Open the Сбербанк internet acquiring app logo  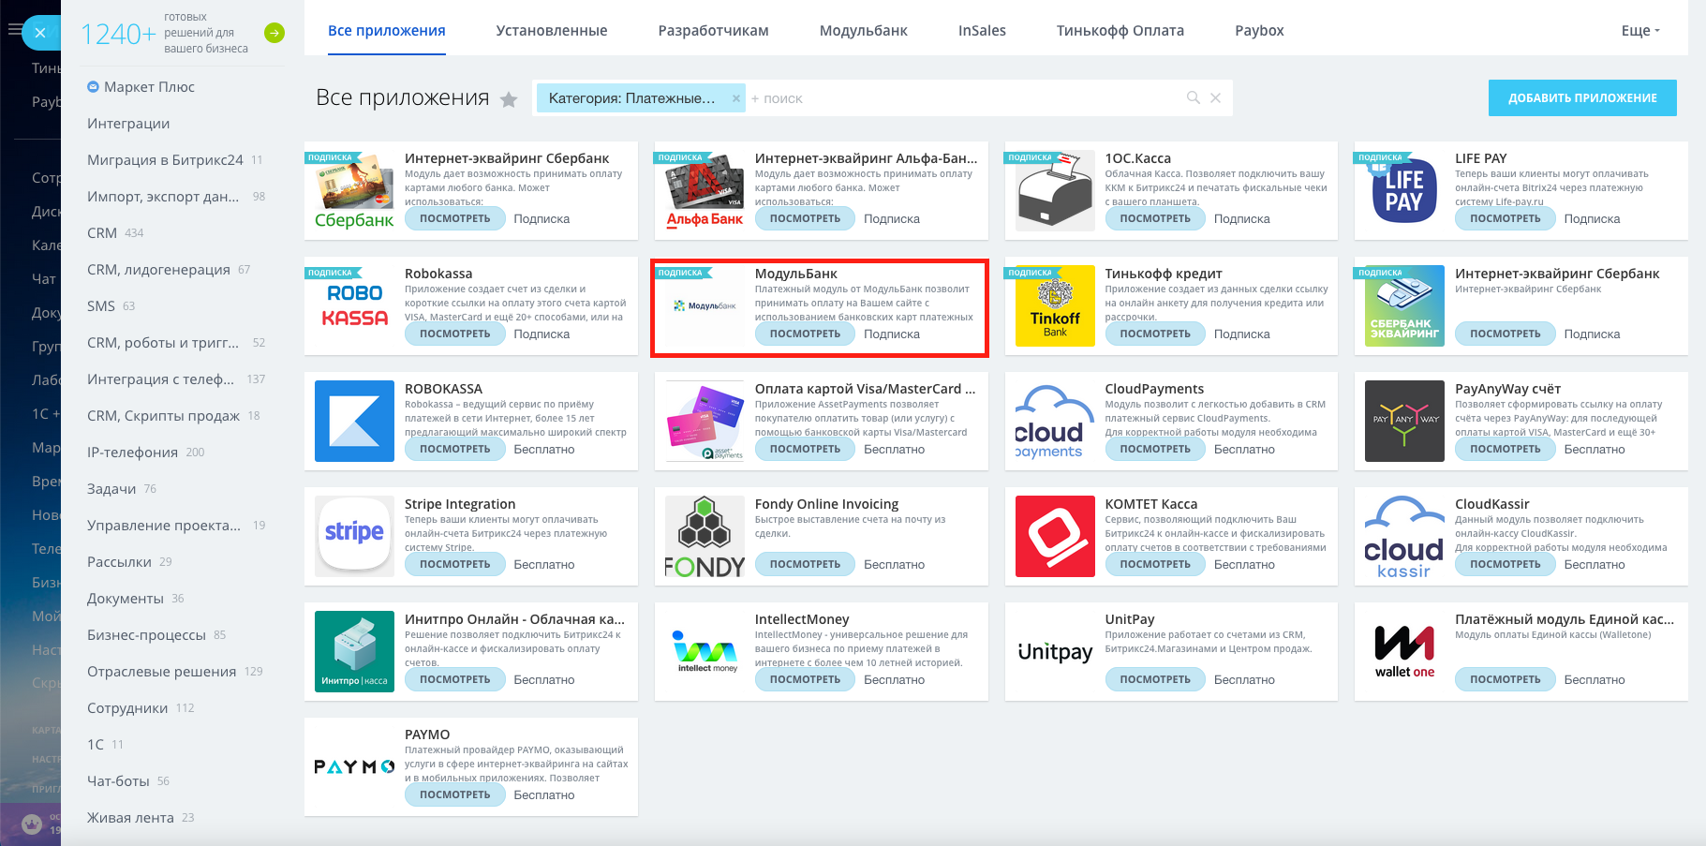pos(354,191)
